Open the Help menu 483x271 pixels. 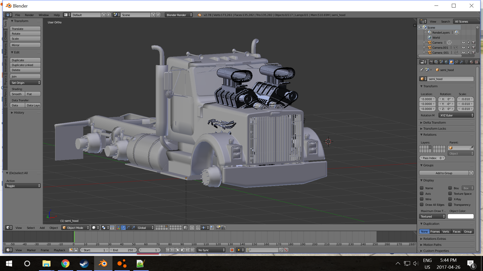pyautogui.click(x=57, y=15)
